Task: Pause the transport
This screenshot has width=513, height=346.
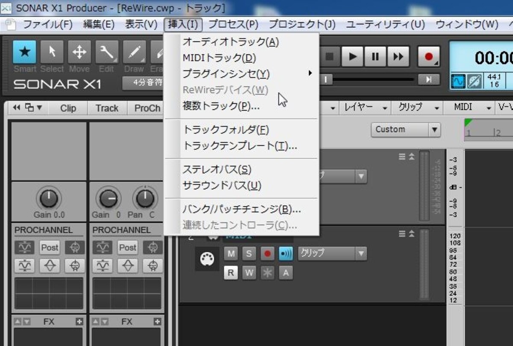Action: click(375, 56)
